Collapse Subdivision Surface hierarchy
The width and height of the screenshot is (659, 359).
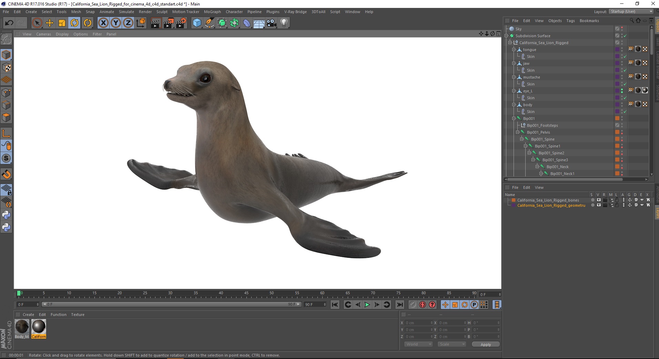coord(506,36)
